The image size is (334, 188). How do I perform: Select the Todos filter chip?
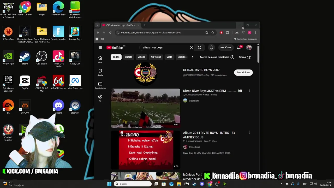pyautogui.click(x=116, y=57)
